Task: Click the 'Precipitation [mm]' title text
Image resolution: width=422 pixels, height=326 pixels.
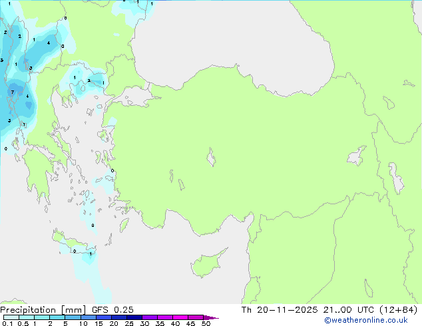Action: pos(43,310)
